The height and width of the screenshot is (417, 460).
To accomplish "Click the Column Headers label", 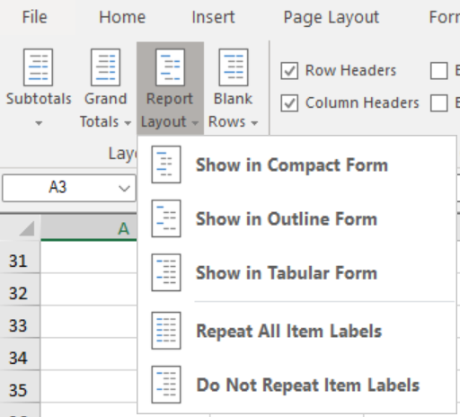I will (x=362, y=102).
